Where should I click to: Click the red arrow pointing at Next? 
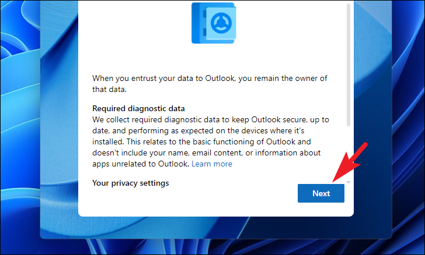[x=350, y=162]
